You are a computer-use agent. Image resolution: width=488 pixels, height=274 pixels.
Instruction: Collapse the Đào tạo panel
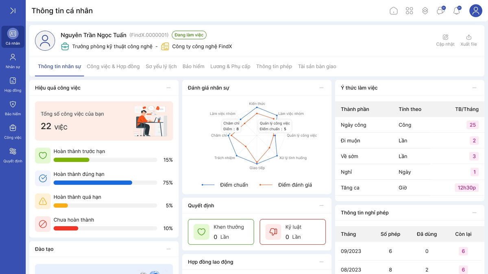(x=168, y=249)
